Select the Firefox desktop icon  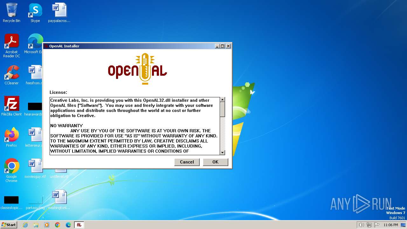[x=11, y=137]
